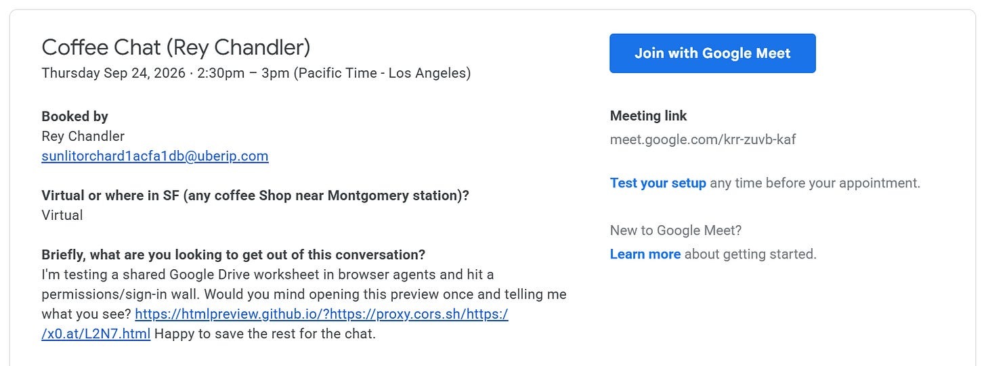Open the htmlpreview.github.io preview link
This screenshot has height=366, width=986.
322,314
